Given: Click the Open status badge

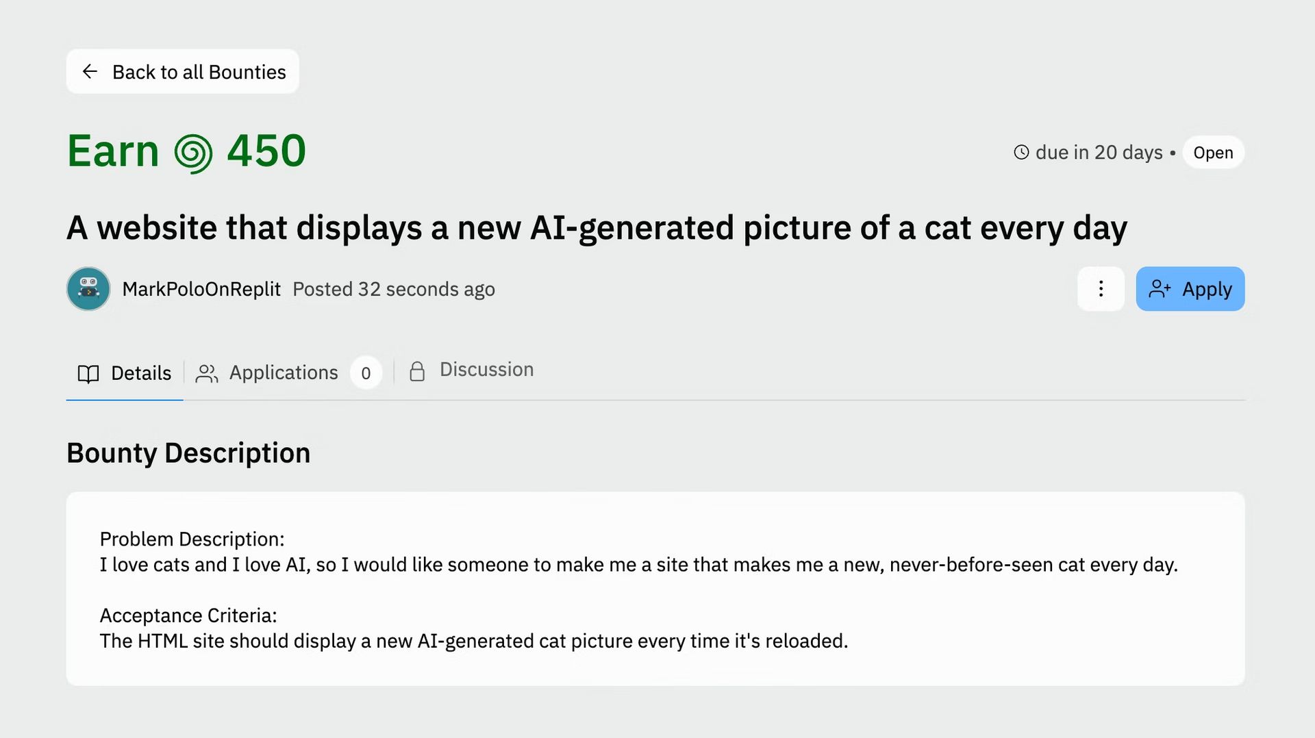Looking at the screenshot, I should click(1213, 153).
